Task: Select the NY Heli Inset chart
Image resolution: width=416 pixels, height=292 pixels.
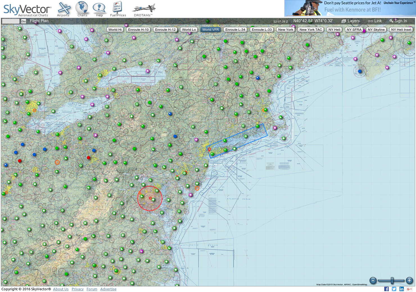Action: coord(401,30)
